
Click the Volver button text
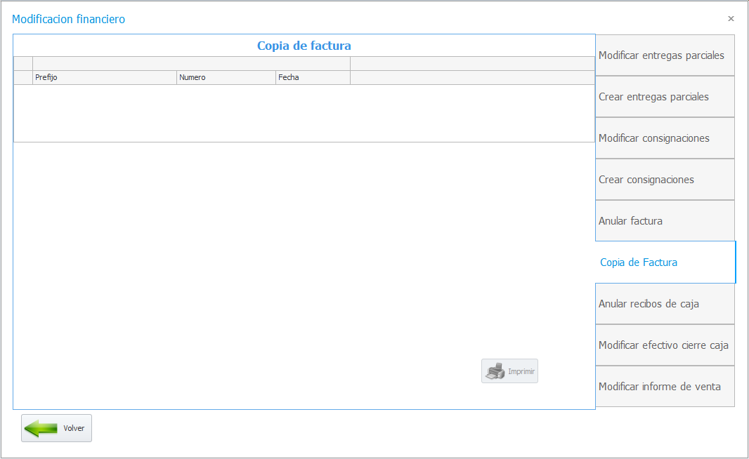click(74, 428)
